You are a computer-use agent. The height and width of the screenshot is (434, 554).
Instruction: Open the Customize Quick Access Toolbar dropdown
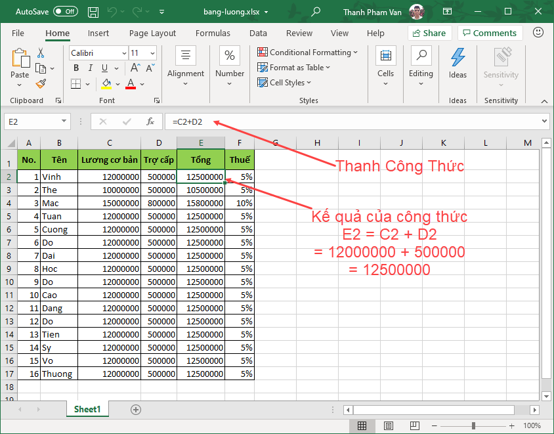click(161, 12)
